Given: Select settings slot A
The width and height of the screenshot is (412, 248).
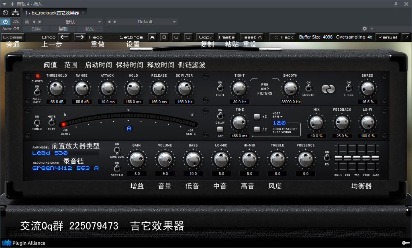Looking at the screenshot, I should (x=153, y=37).
